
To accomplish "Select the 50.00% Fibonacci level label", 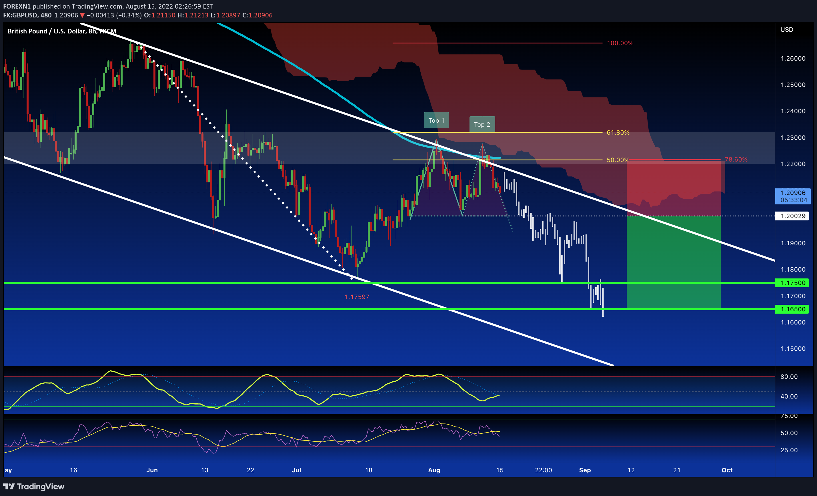I will click(618, 160).
